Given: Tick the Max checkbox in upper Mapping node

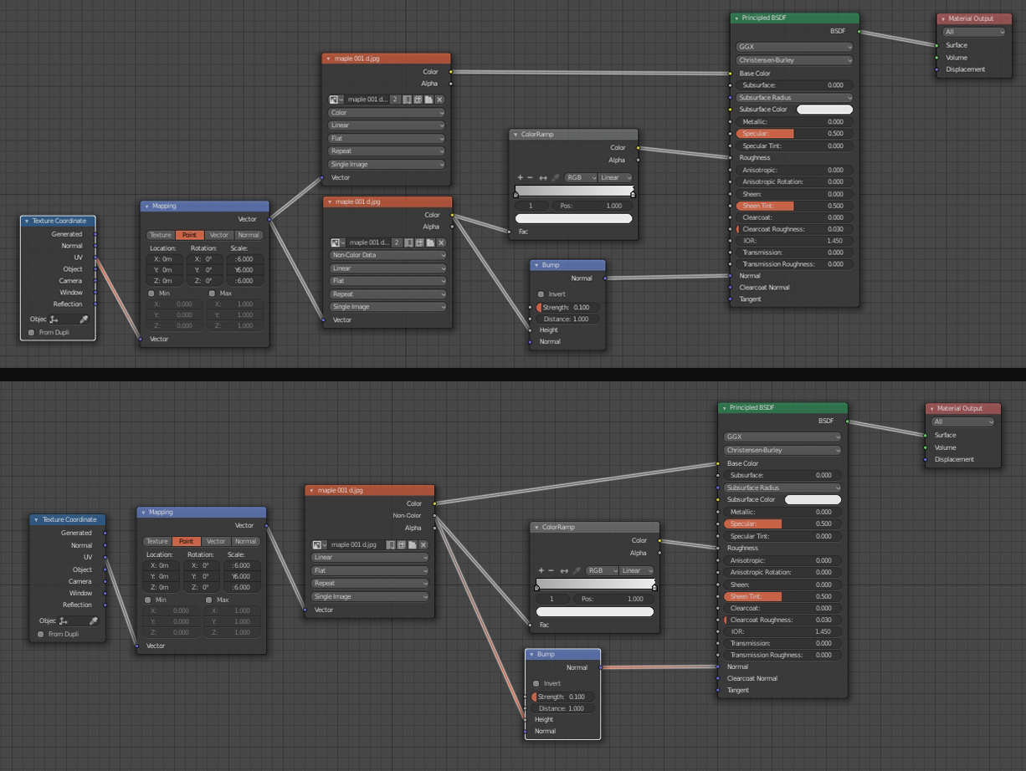Looking at the screenshot, I should pyautogui.click(x=212, y=294).
